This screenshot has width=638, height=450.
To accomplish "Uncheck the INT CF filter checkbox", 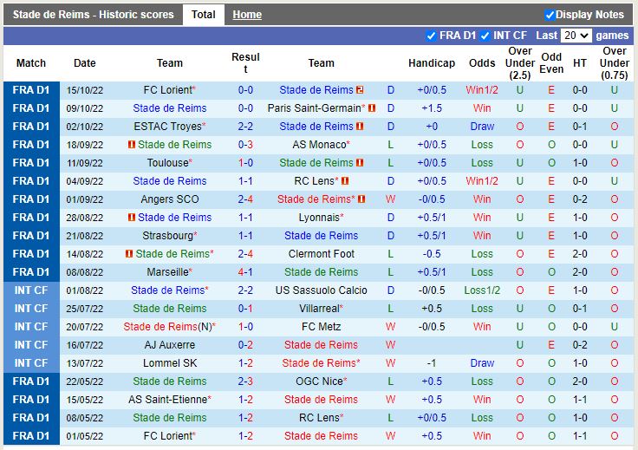I will (485, 36).
